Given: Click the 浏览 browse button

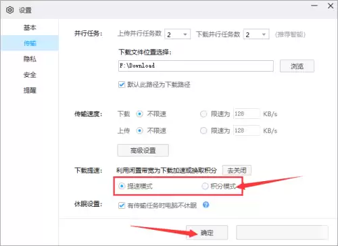Looking at the screenshot, I should (x=297, y=66).
